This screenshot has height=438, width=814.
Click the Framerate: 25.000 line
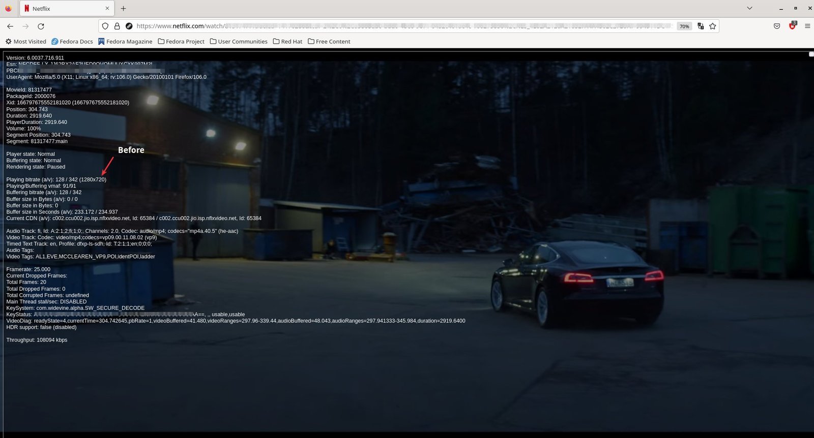pos(28,269)
